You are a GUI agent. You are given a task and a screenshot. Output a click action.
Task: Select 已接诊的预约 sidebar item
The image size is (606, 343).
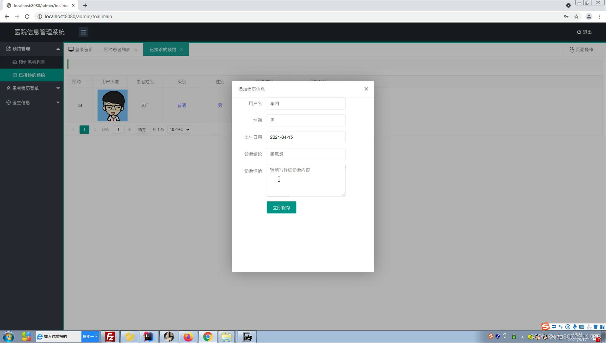click(32, 75)
